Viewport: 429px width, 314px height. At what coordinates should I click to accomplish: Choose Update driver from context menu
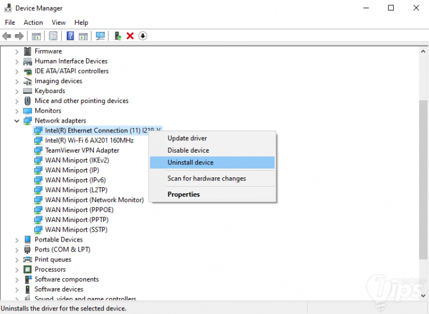(x=212, y=138)
